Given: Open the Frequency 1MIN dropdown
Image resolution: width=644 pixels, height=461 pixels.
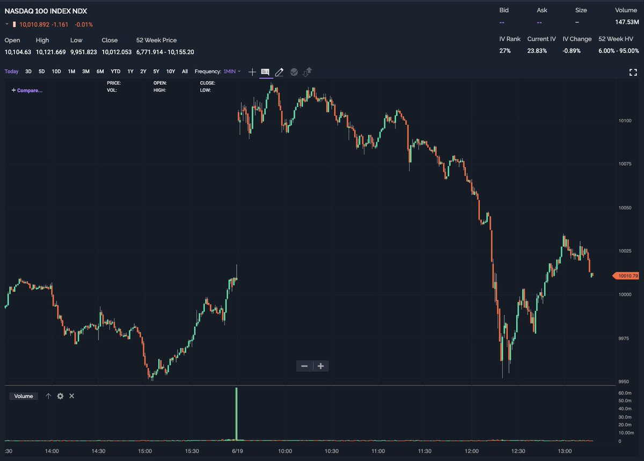Looking at the screenshot, I should [x=232, y=71].
